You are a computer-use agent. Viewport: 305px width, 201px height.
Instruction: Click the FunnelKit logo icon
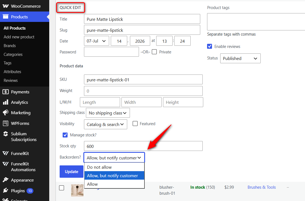pos(6,153)
